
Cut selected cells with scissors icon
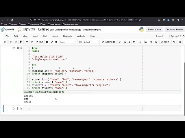(11, 42)
